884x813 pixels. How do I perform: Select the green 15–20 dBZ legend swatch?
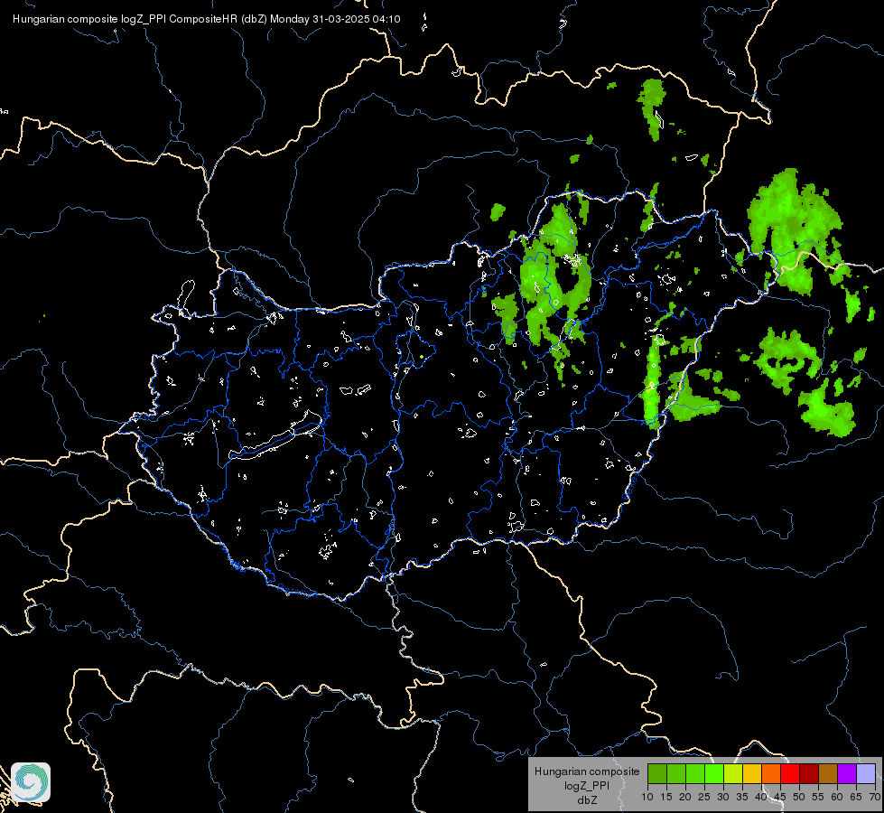click(x=676, y=773)
